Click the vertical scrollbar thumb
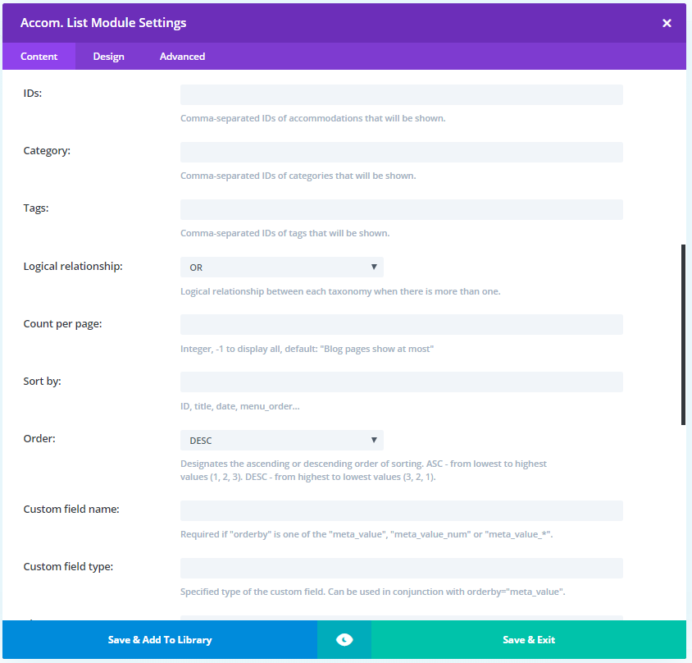 click(683, 334)
